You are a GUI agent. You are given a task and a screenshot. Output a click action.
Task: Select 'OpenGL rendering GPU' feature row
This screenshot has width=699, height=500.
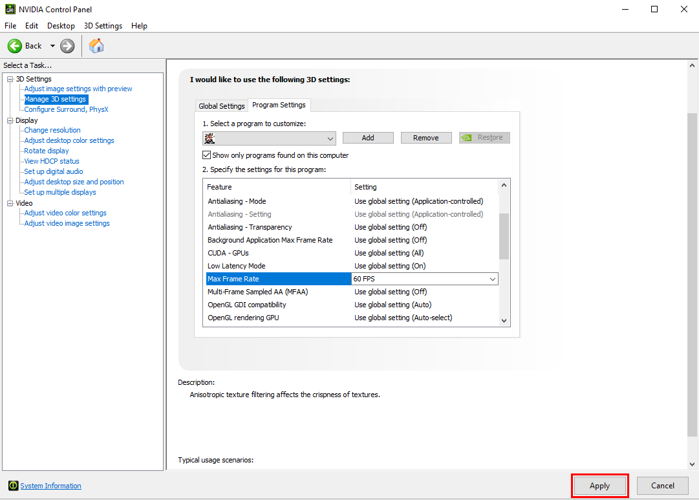coord(351,318)
